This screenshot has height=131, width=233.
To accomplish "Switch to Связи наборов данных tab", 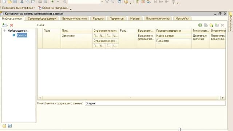I will click(42, 19).
